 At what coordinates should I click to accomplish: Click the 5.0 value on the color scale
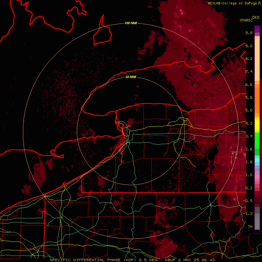[x=249, y=110]
